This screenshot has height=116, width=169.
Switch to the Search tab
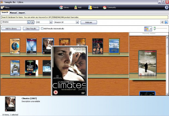pyautogui.click(x=5, y=12)
